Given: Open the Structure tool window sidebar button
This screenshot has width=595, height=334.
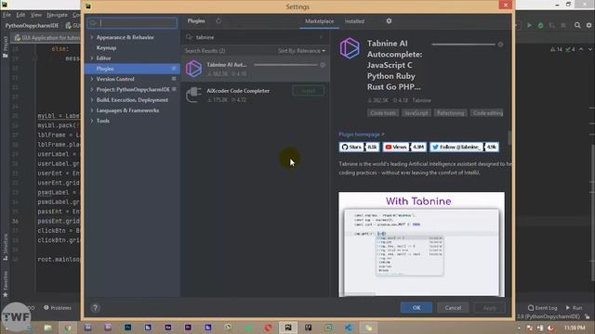Looking at the screenshot, I should pyautogui.click(x=5, y=247).
